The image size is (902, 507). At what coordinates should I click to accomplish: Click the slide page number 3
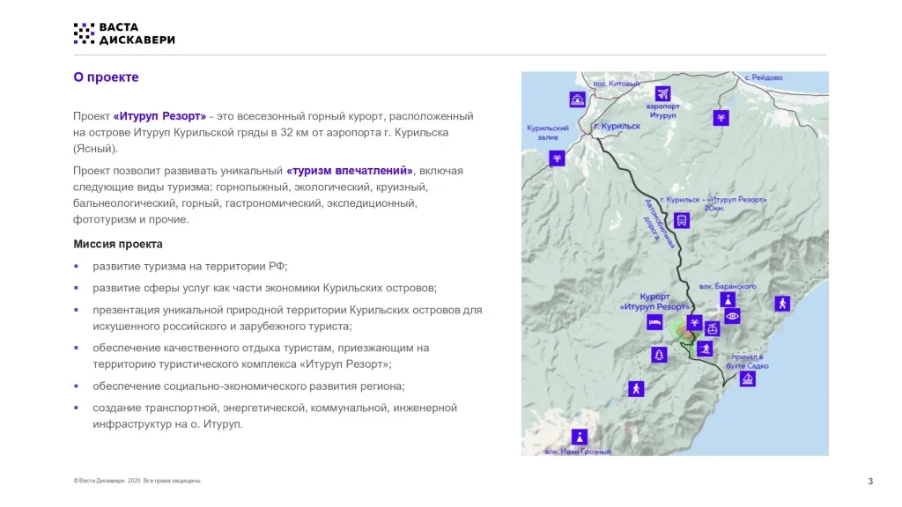tap(870, 481)
